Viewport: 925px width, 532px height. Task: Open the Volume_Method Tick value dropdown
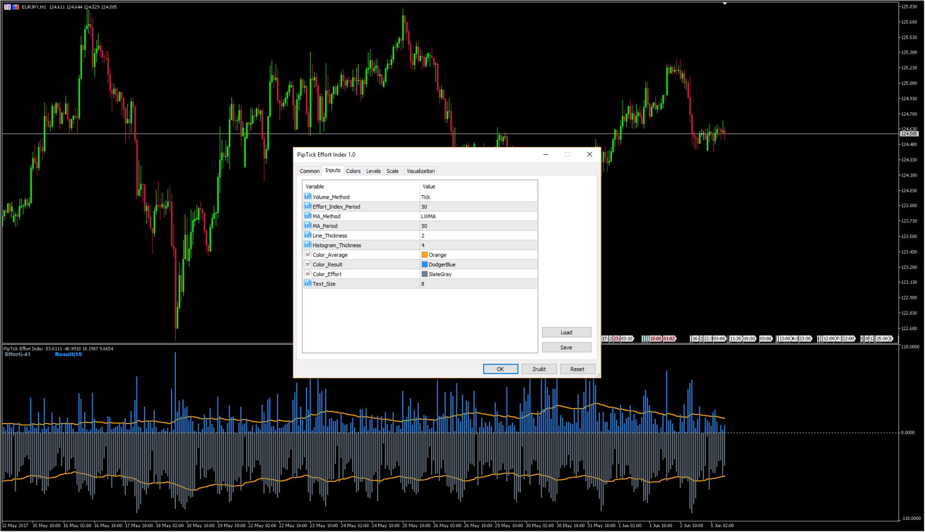coord(478,197)
